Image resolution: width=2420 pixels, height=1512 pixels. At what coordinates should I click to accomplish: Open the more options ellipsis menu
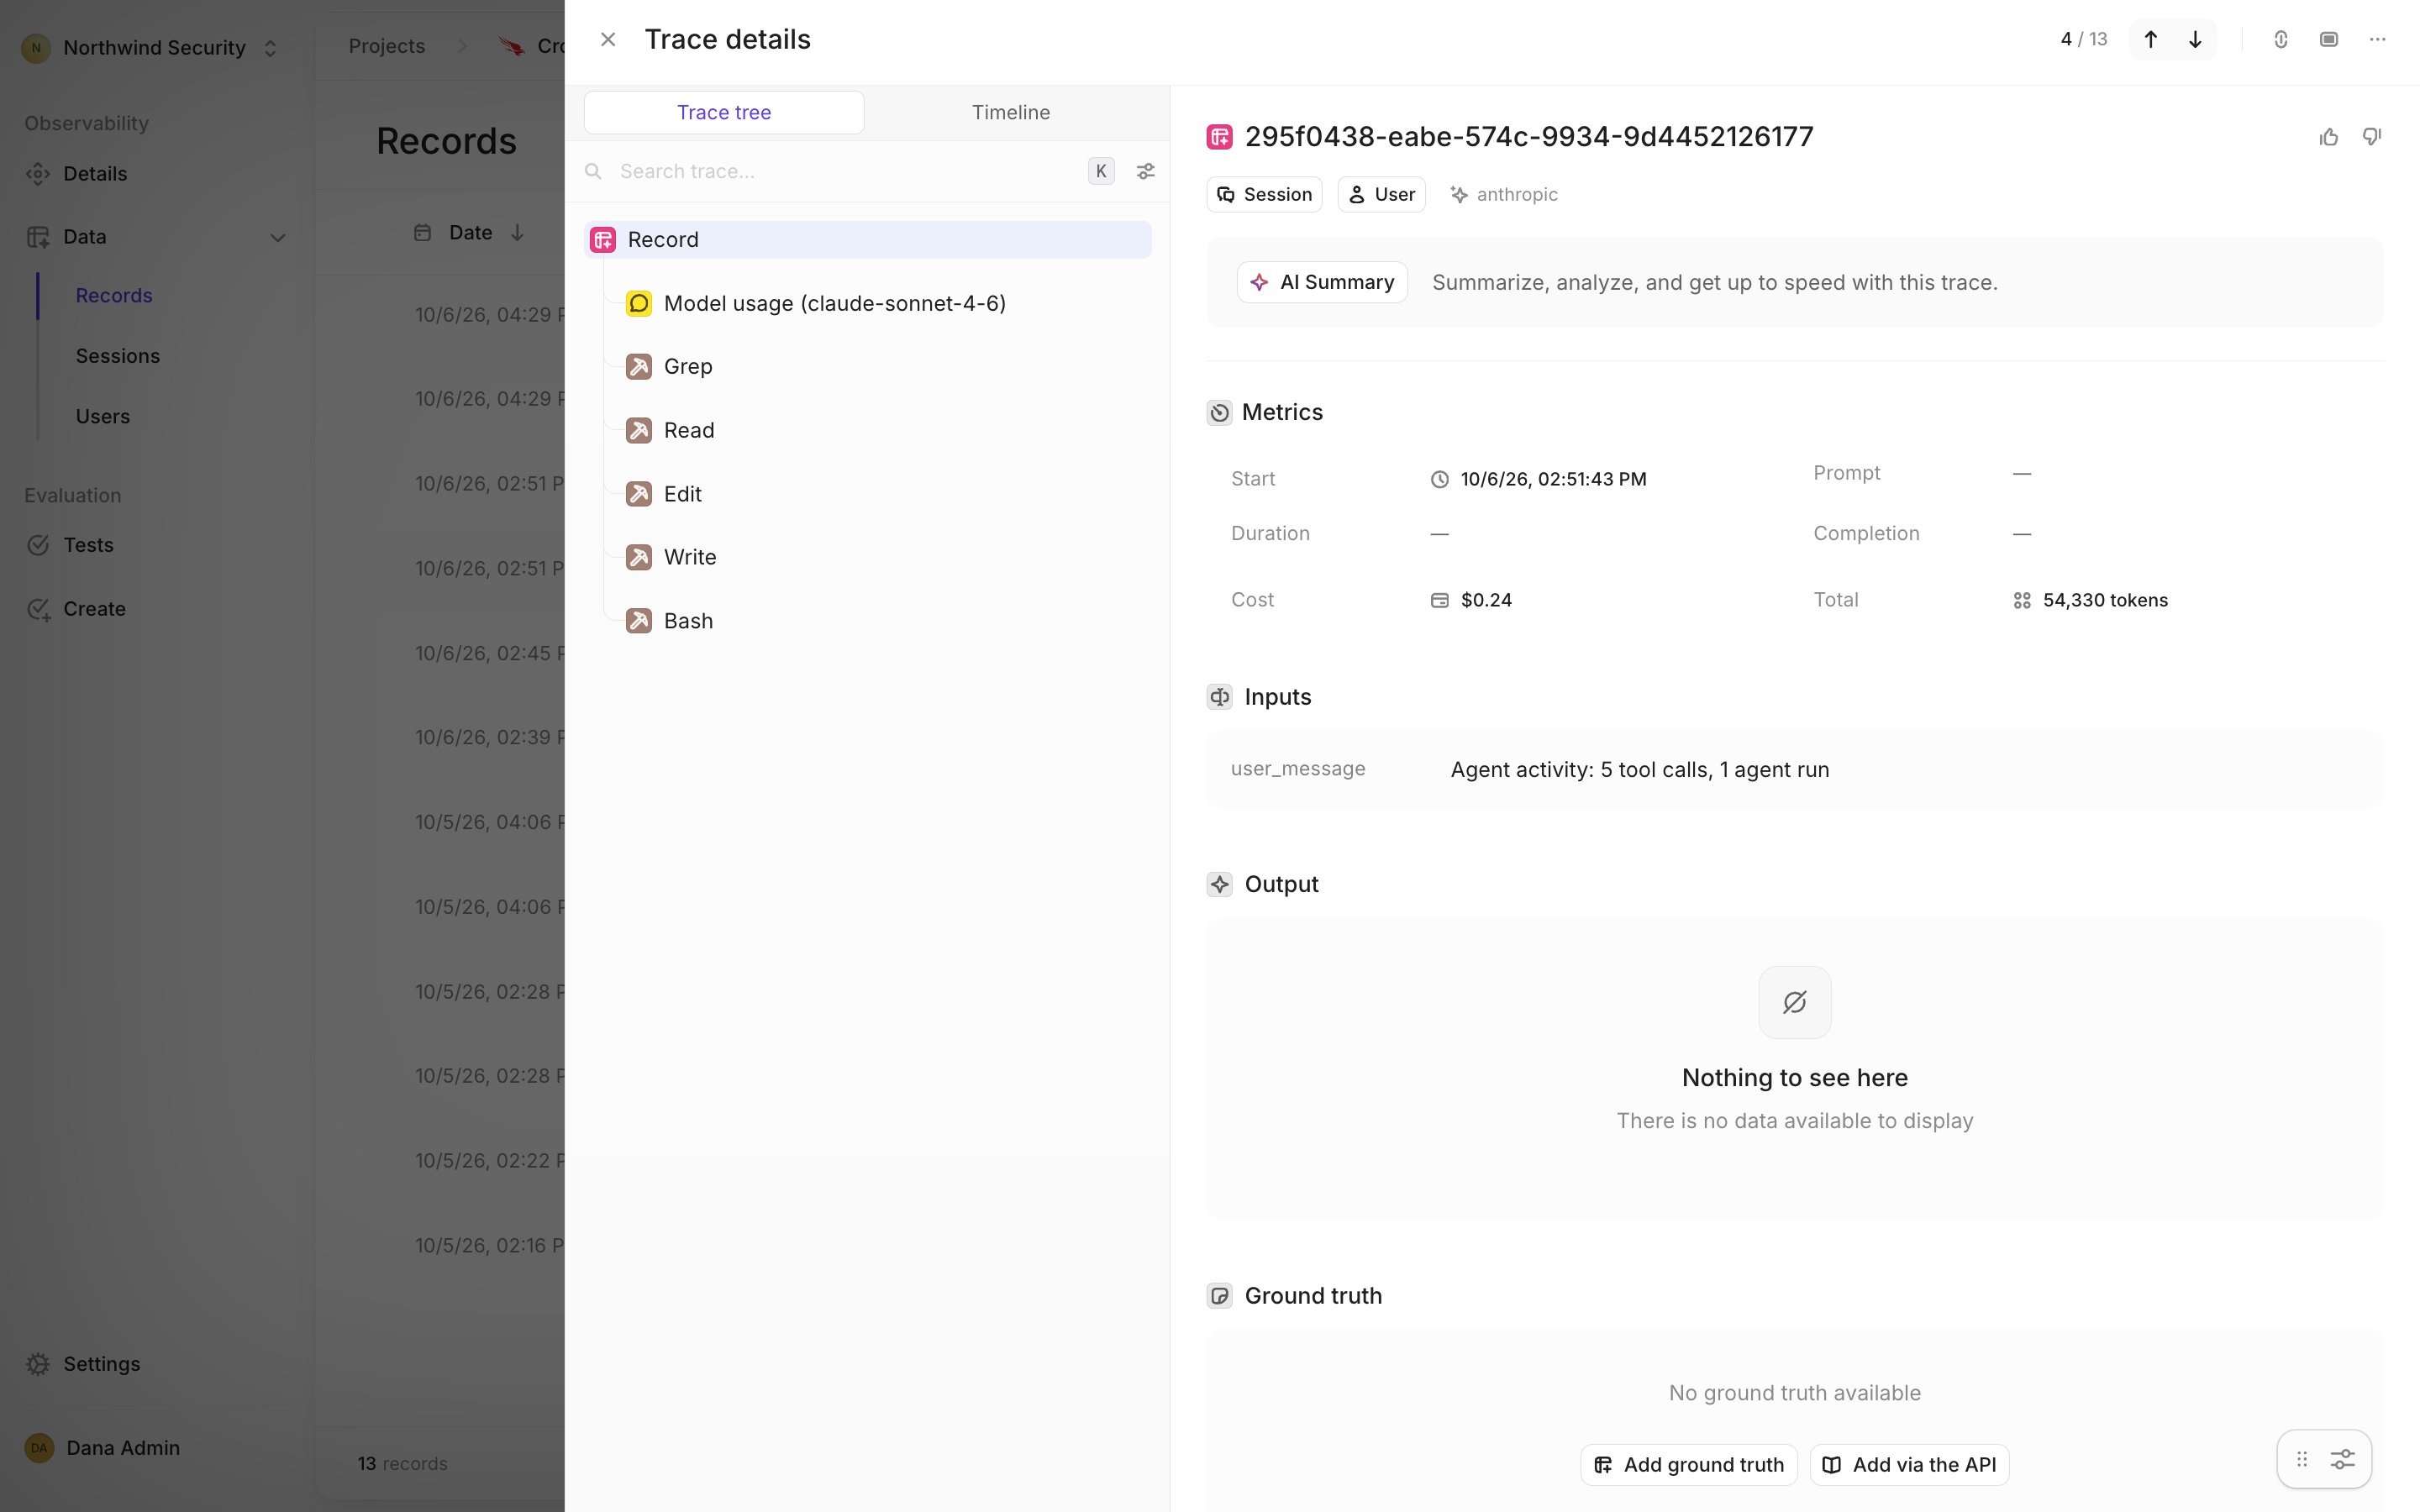(2378, 39)
